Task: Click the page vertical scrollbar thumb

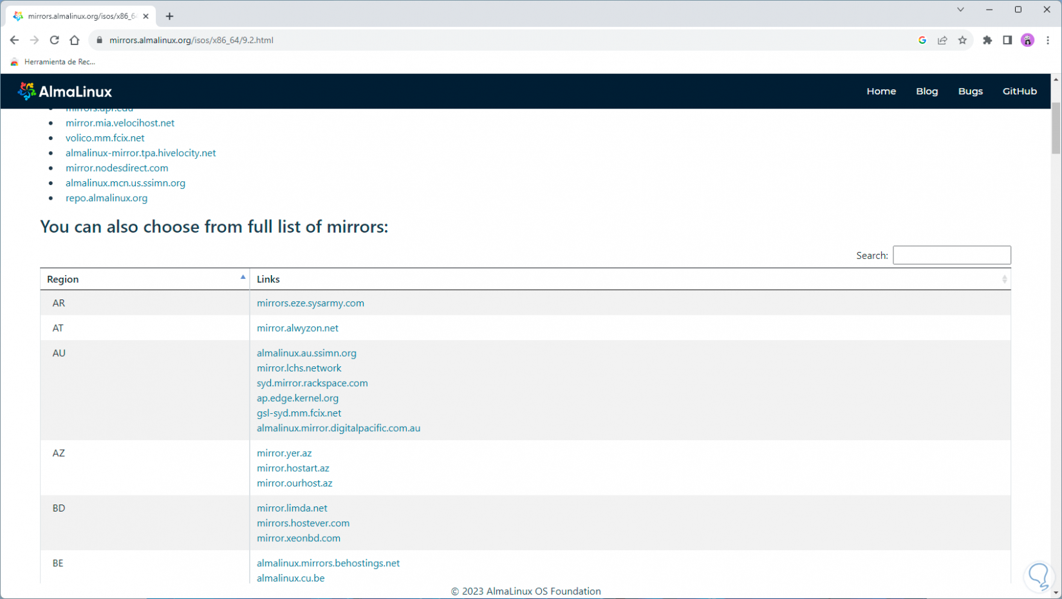Action: click(x=1056, y=127)
